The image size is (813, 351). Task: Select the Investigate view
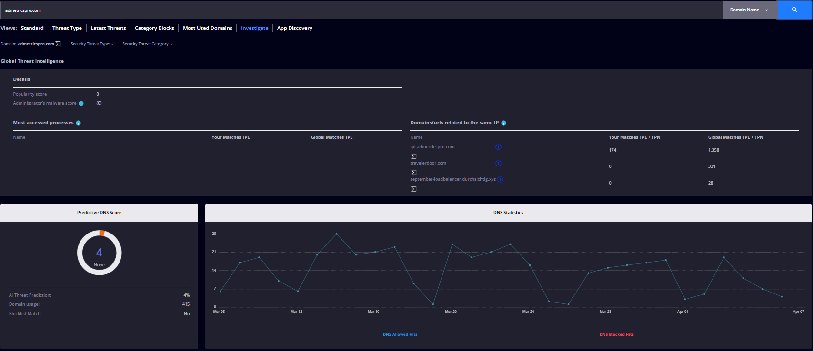(255, 28)
